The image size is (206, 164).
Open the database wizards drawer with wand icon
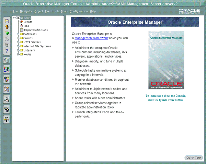click(x=7, y=60)
